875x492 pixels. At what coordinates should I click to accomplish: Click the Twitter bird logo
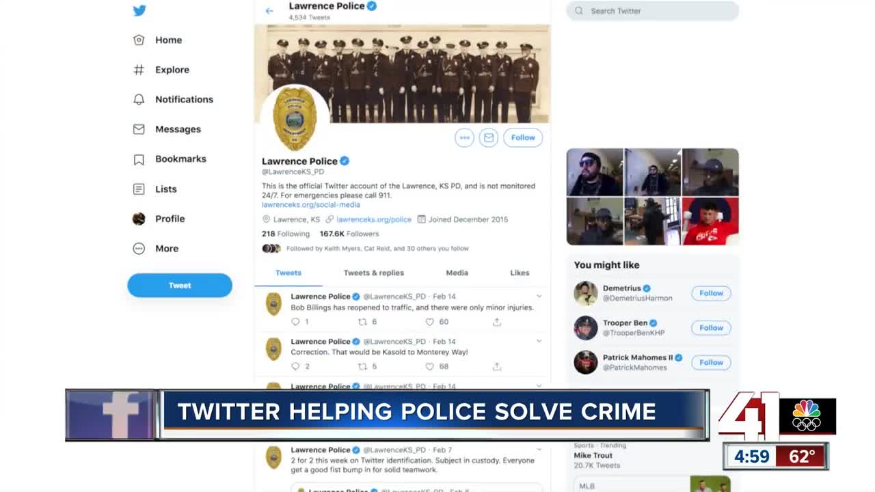coord(139,10)
